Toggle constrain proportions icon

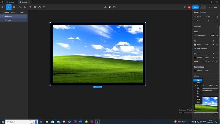(x=217, y=17)
